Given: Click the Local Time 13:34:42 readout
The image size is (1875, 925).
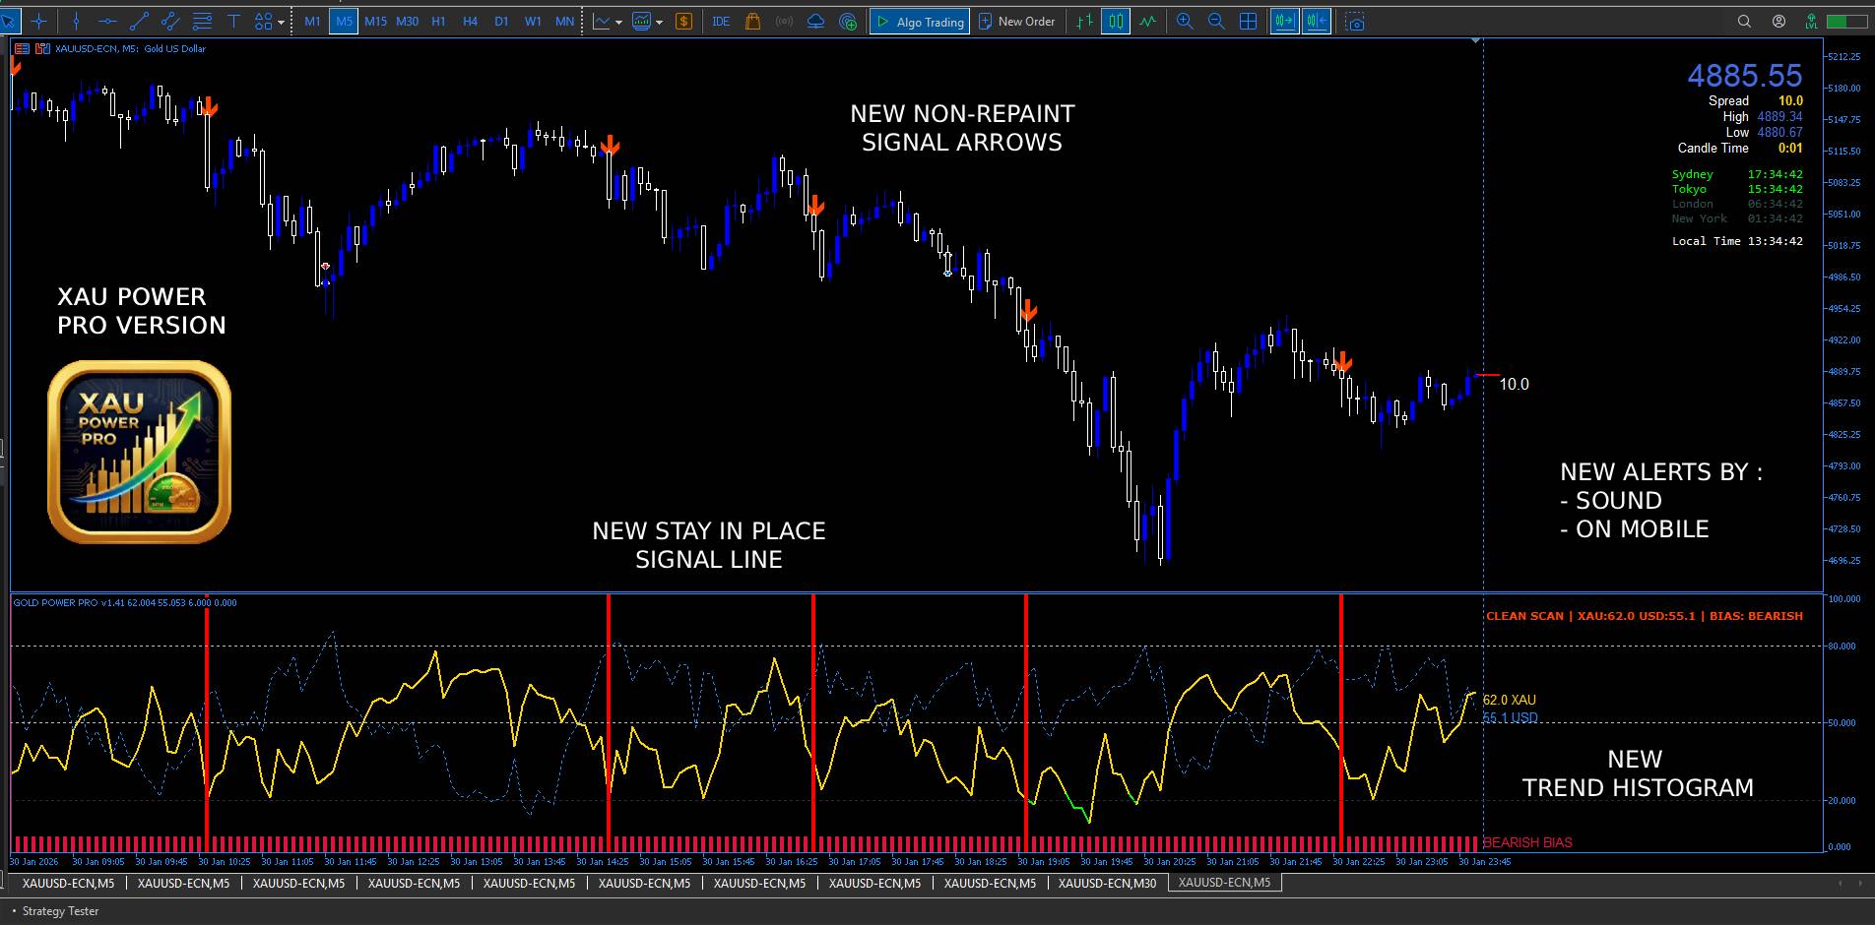Looking at the screenshot, I should point(1737,241).
